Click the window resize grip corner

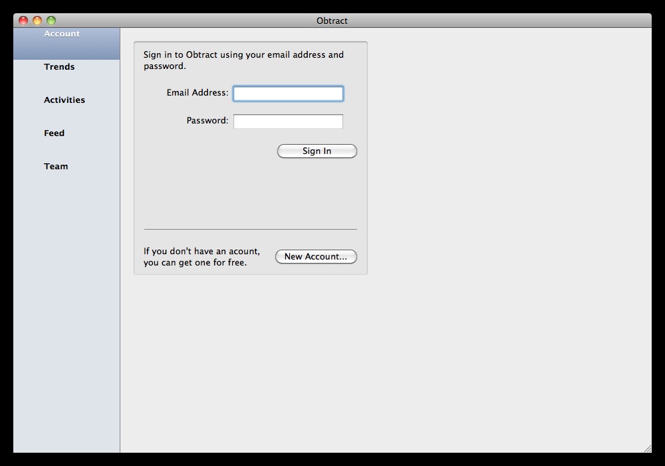point(648,449)
